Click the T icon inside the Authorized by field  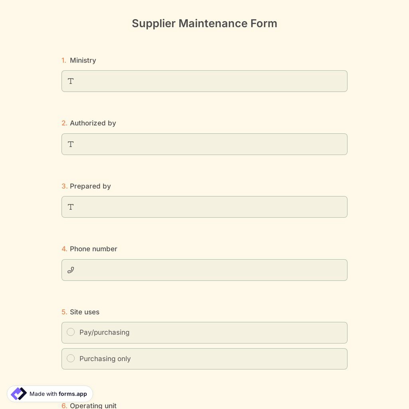pos(70,144)
